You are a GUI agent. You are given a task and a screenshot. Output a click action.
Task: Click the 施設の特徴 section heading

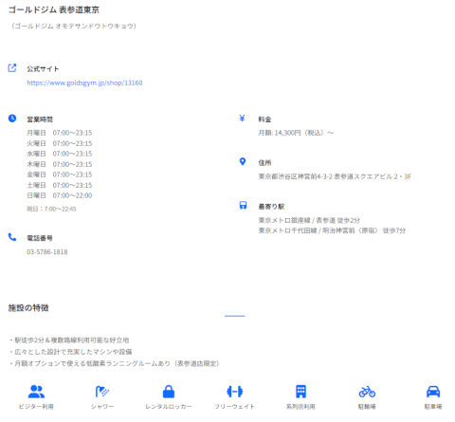pos(28,308)
